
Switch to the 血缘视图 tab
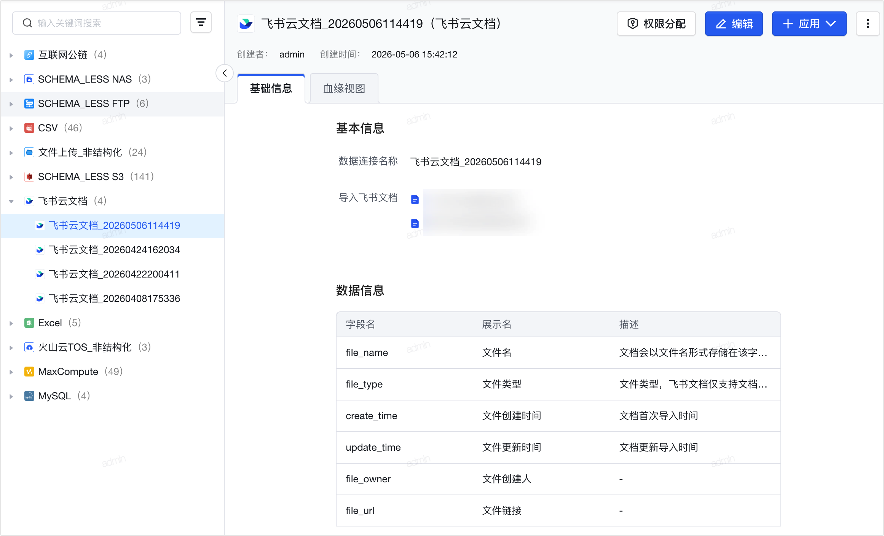(x=344, y=88)
